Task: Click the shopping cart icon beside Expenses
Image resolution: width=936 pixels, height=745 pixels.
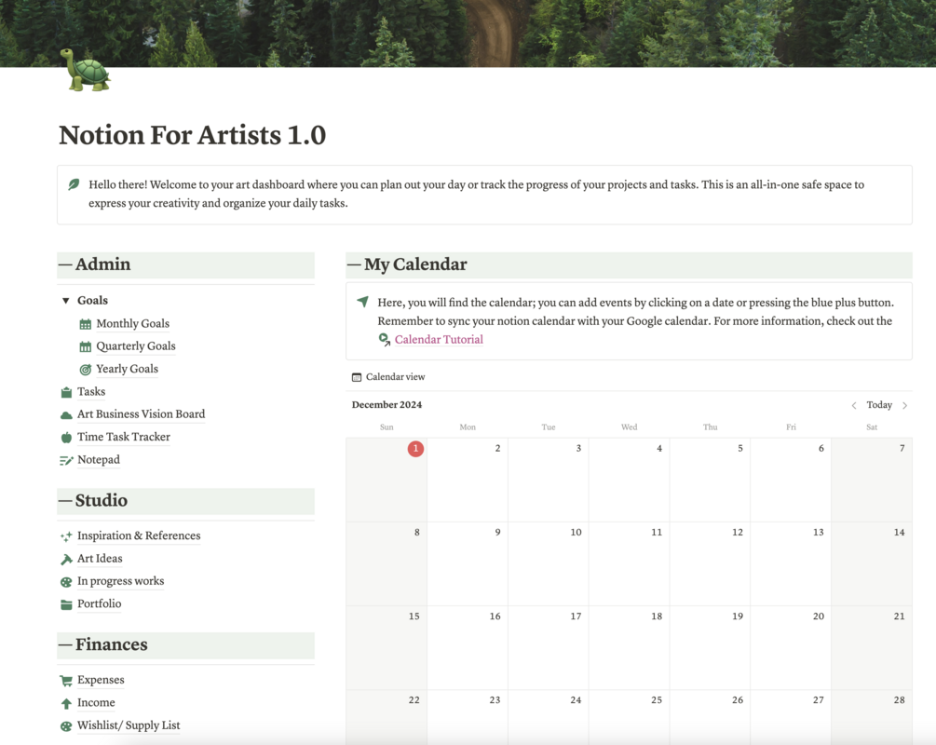Action: [67, 680]
